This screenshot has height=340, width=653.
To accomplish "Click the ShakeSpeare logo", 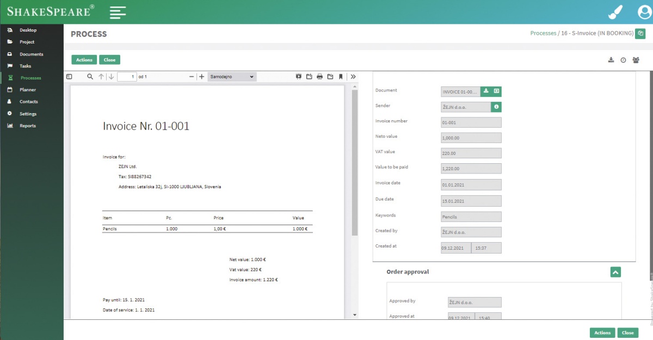I will pos(51,11).
